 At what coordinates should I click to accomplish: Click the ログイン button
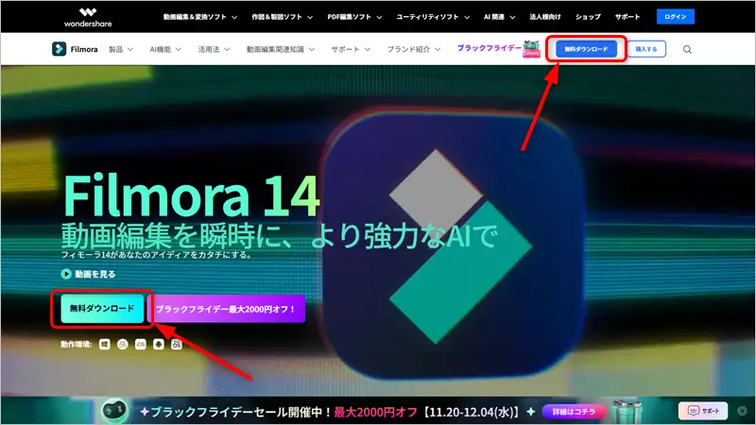[x=676, y=17]
